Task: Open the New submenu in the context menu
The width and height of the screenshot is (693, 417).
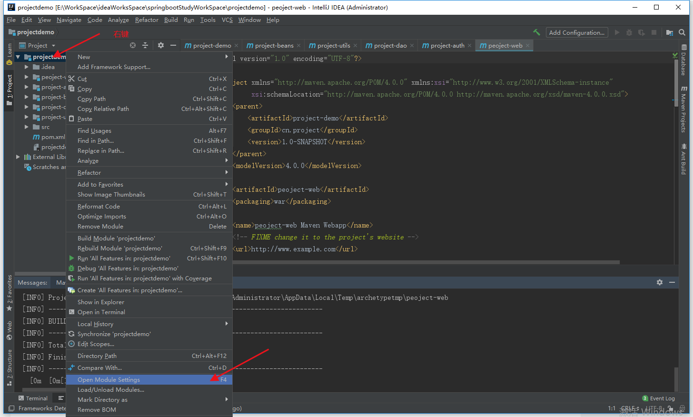Action: (149, 57)
